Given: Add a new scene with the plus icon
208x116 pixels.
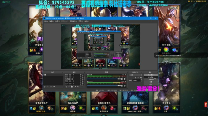Looking at the screenshot, I should [x=45, y=87].
